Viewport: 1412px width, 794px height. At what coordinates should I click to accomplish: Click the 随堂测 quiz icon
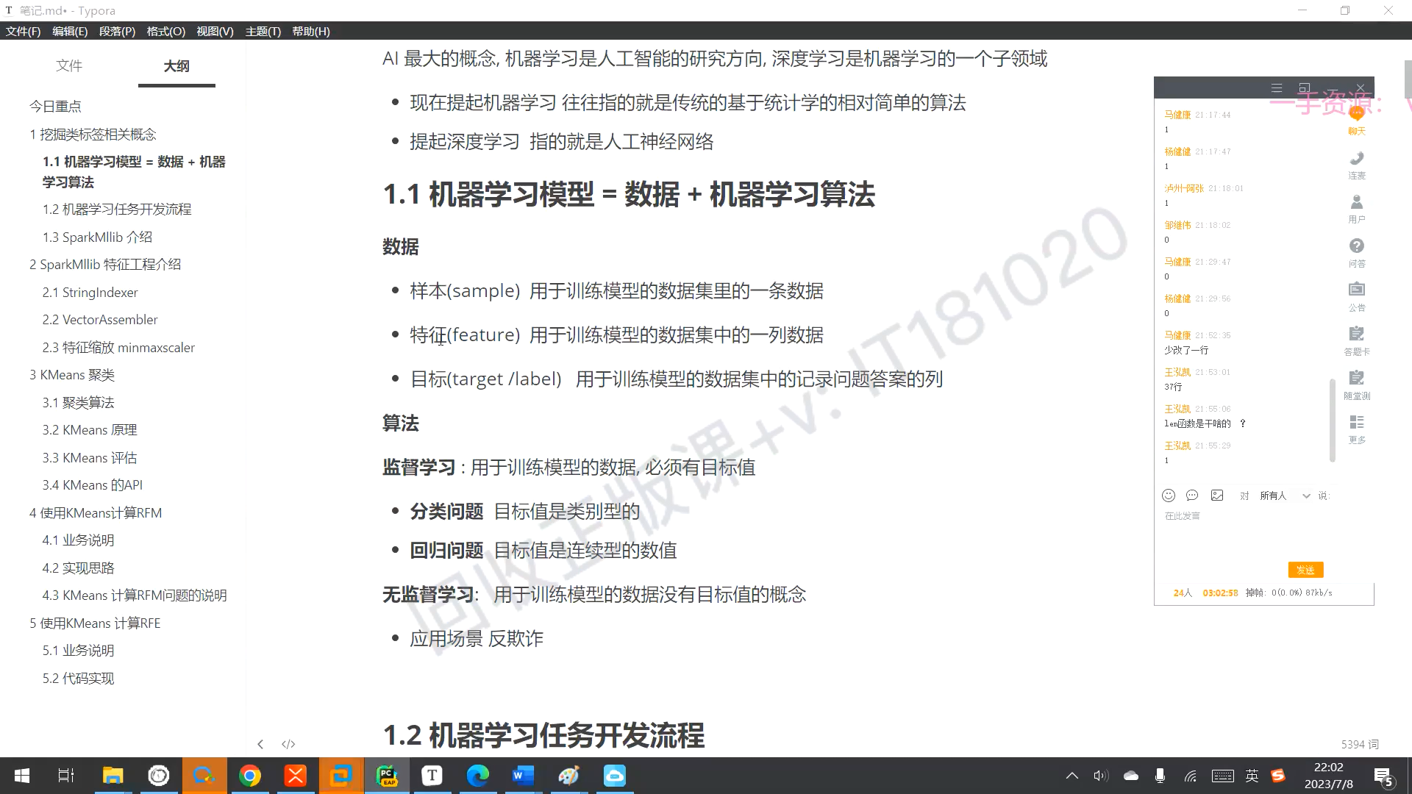tap(1356, 379)
